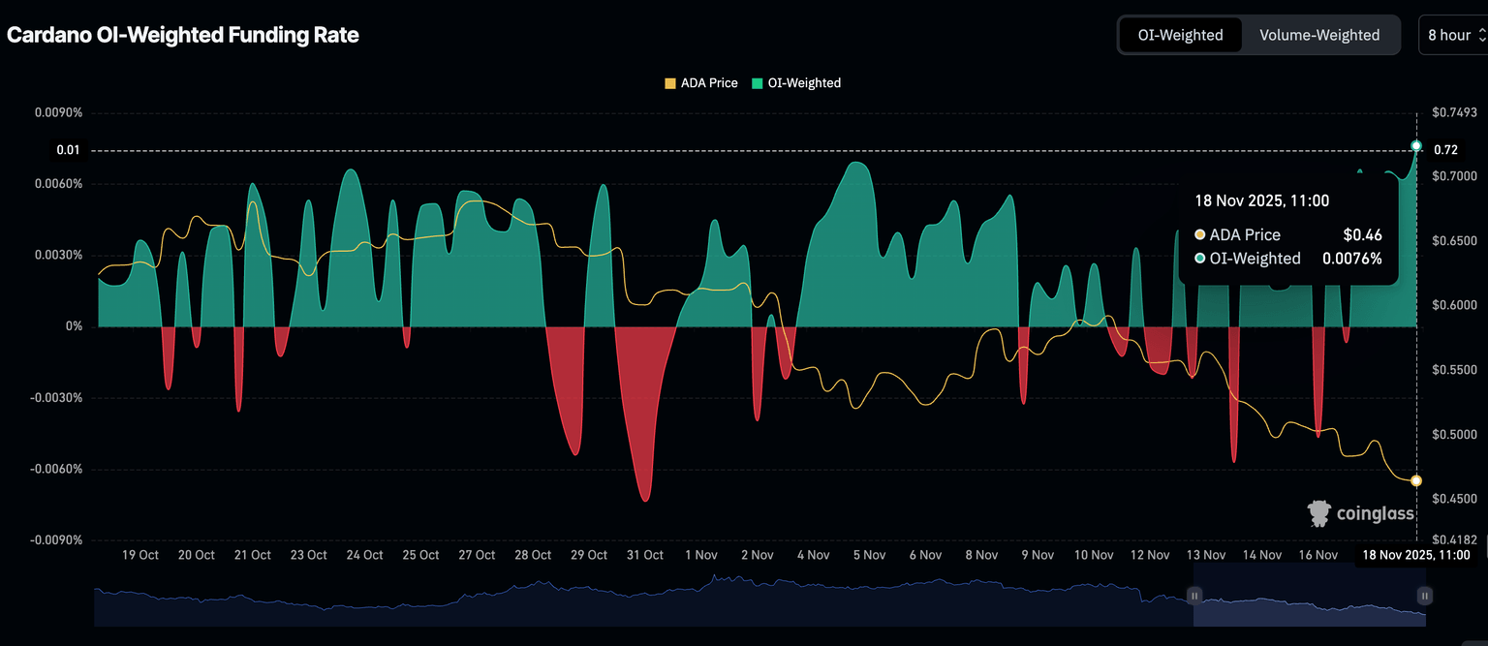1488x646 pixels.
Task: Click the green OI-Weighted legend square
Action: [x=758, y=83]
